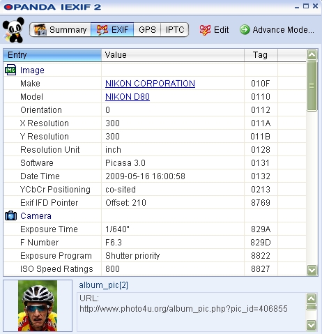Click the album_pic[2] file name
This screenshot has height=334, width=322.
pyautogui.click(x=103, y=285)
